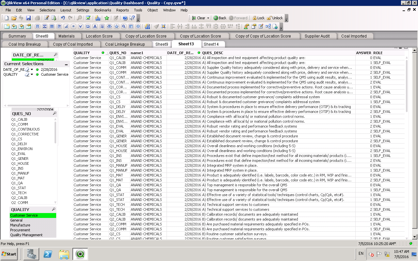Clear DATE_OF_RE selection with eraser icon
The image size is (418, 261).
(27, 69)
